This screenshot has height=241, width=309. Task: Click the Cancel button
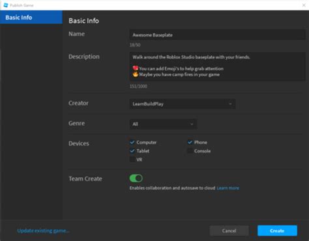pyautogui.click(x=229, y=231)
